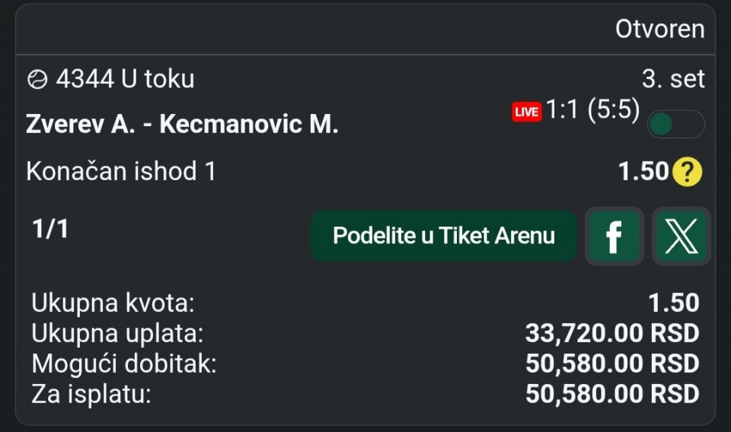The height and width of the screenshot is (432, 731).
Task: Click the tennis ball sport icon
Action: pos(37,79)
